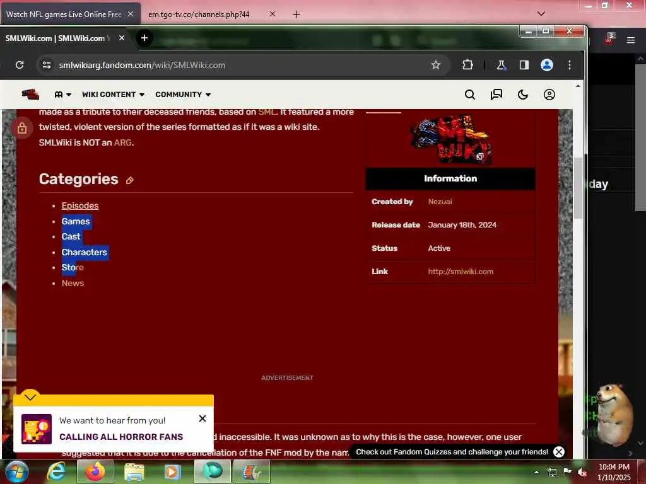This screenshot has width=646, height=484.
Task: Enlarge the SMLWiki logo image in infobox
Action: coord(450,140)
